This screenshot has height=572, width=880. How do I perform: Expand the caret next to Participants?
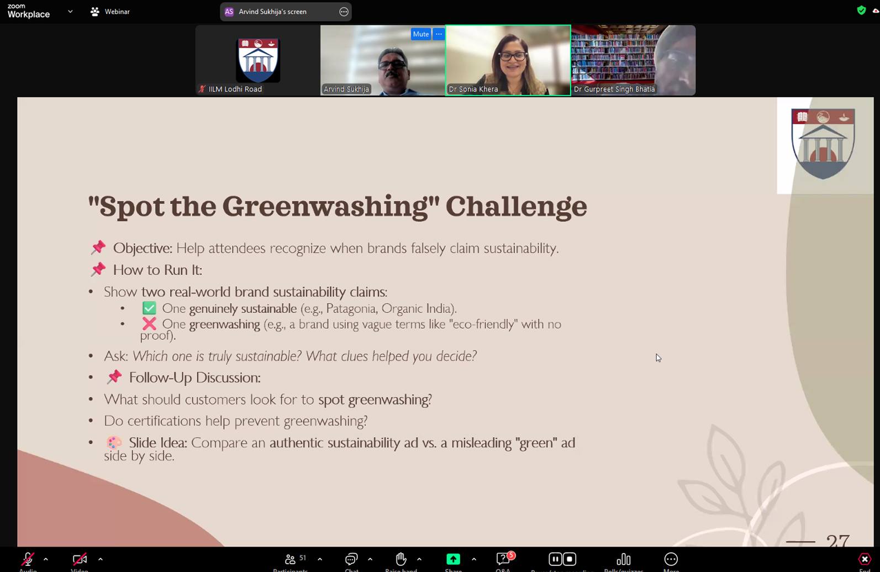(x=320, y=559)
